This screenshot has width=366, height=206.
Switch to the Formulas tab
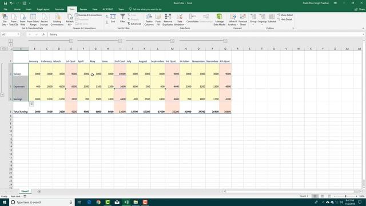coord(59,9)
